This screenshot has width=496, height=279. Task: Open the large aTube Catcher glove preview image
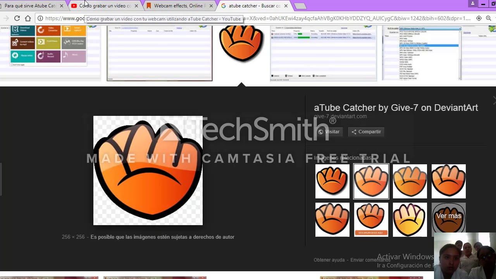148,170
